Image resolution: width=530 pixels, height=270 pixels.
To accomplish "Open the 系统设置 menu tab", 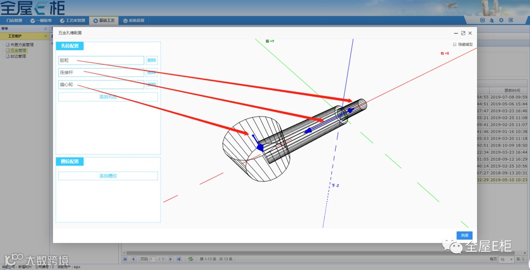I will tap(134, 21).
